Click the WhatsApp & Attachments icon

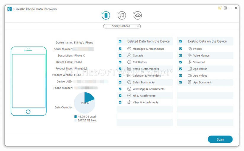click(129, 89)
